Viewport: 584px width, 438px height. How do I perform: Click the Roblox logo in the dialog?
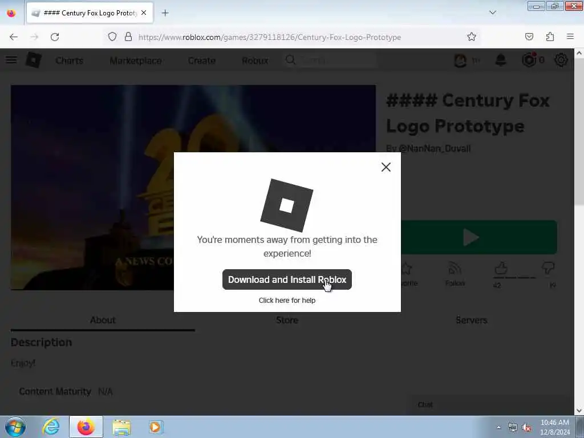[286, 205]
